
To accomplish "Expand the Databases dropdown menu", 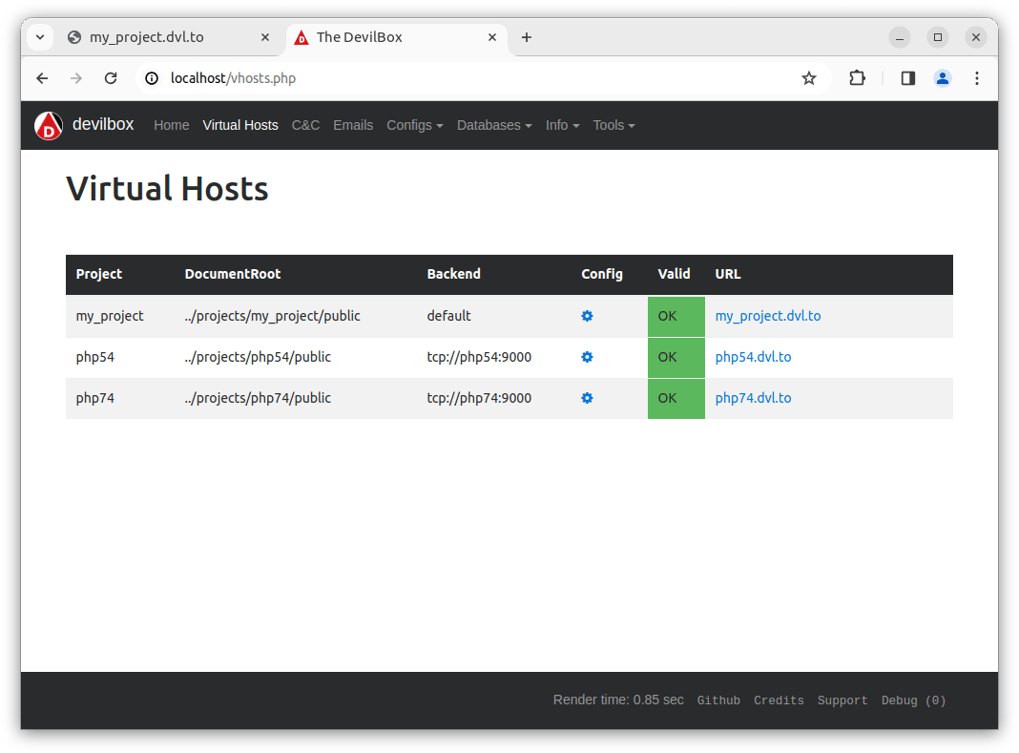I will [x=493, y=125].
